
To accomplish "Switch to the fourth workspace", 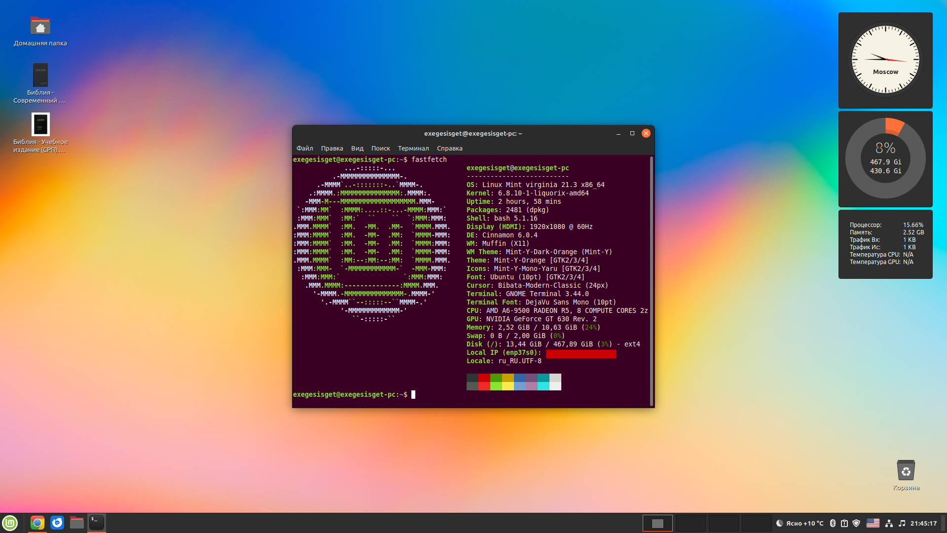I will 756,523.
